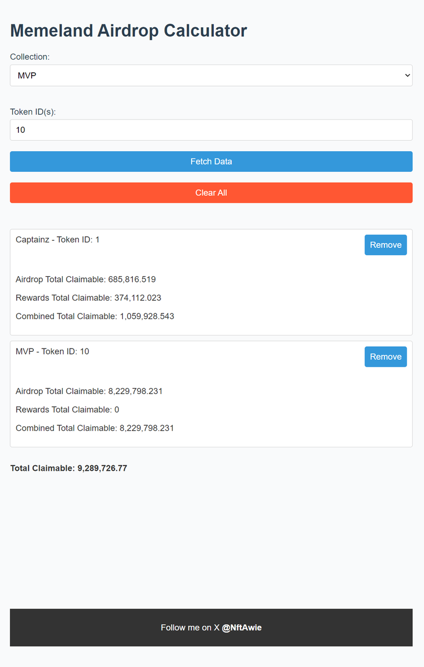The width and height of the screenshot is (424, 667).
Task: Remove the MVP Token ID 10 card
Action: pos(386,357)
